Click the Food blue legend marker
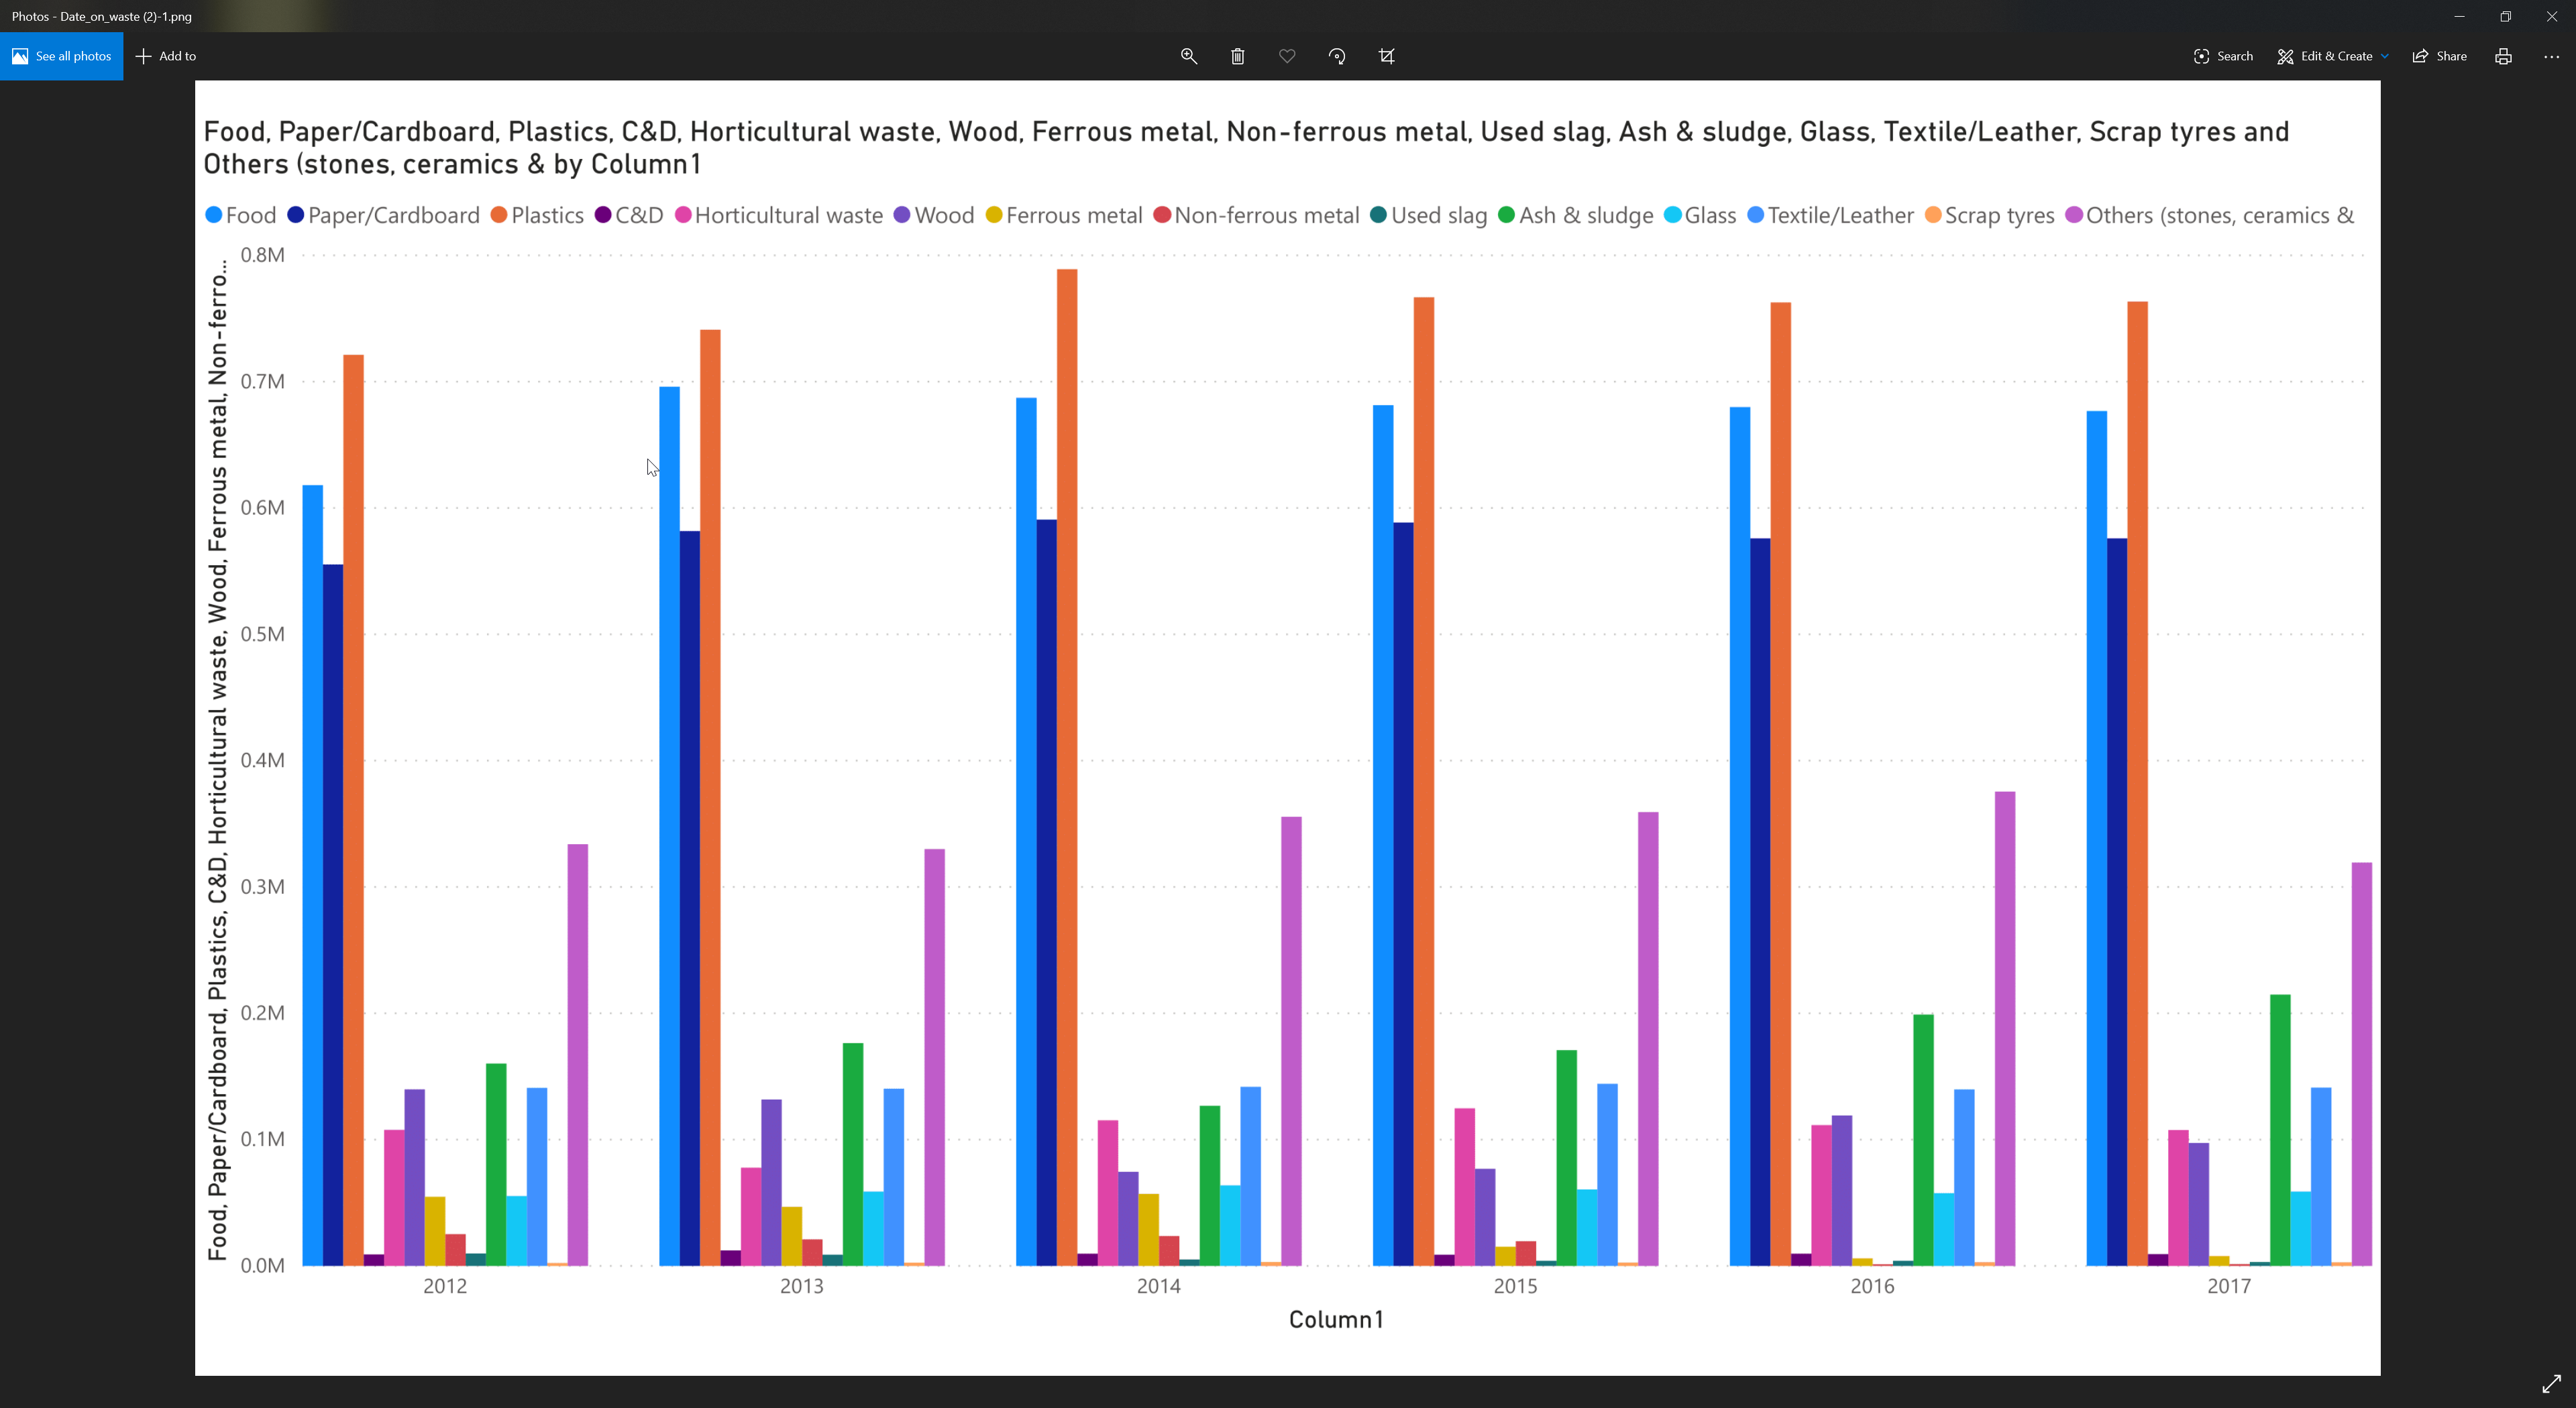Image resolution: width=2576 pixels, height=1408 pixels. [x=213, y=216]
